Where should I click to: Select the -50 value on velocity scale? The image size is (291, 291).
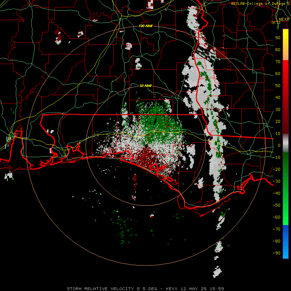pyautogui.click(x=276, y=205)
